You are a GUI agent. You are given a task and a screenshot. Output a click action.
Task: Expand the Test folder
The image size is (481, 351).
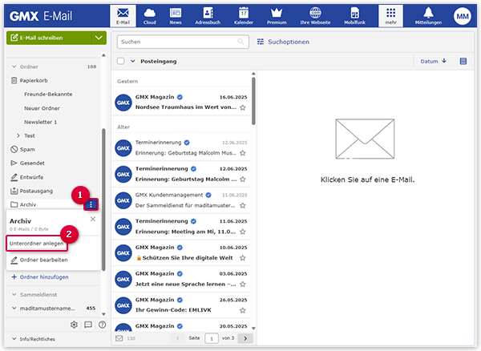click(x=18, y=135)
